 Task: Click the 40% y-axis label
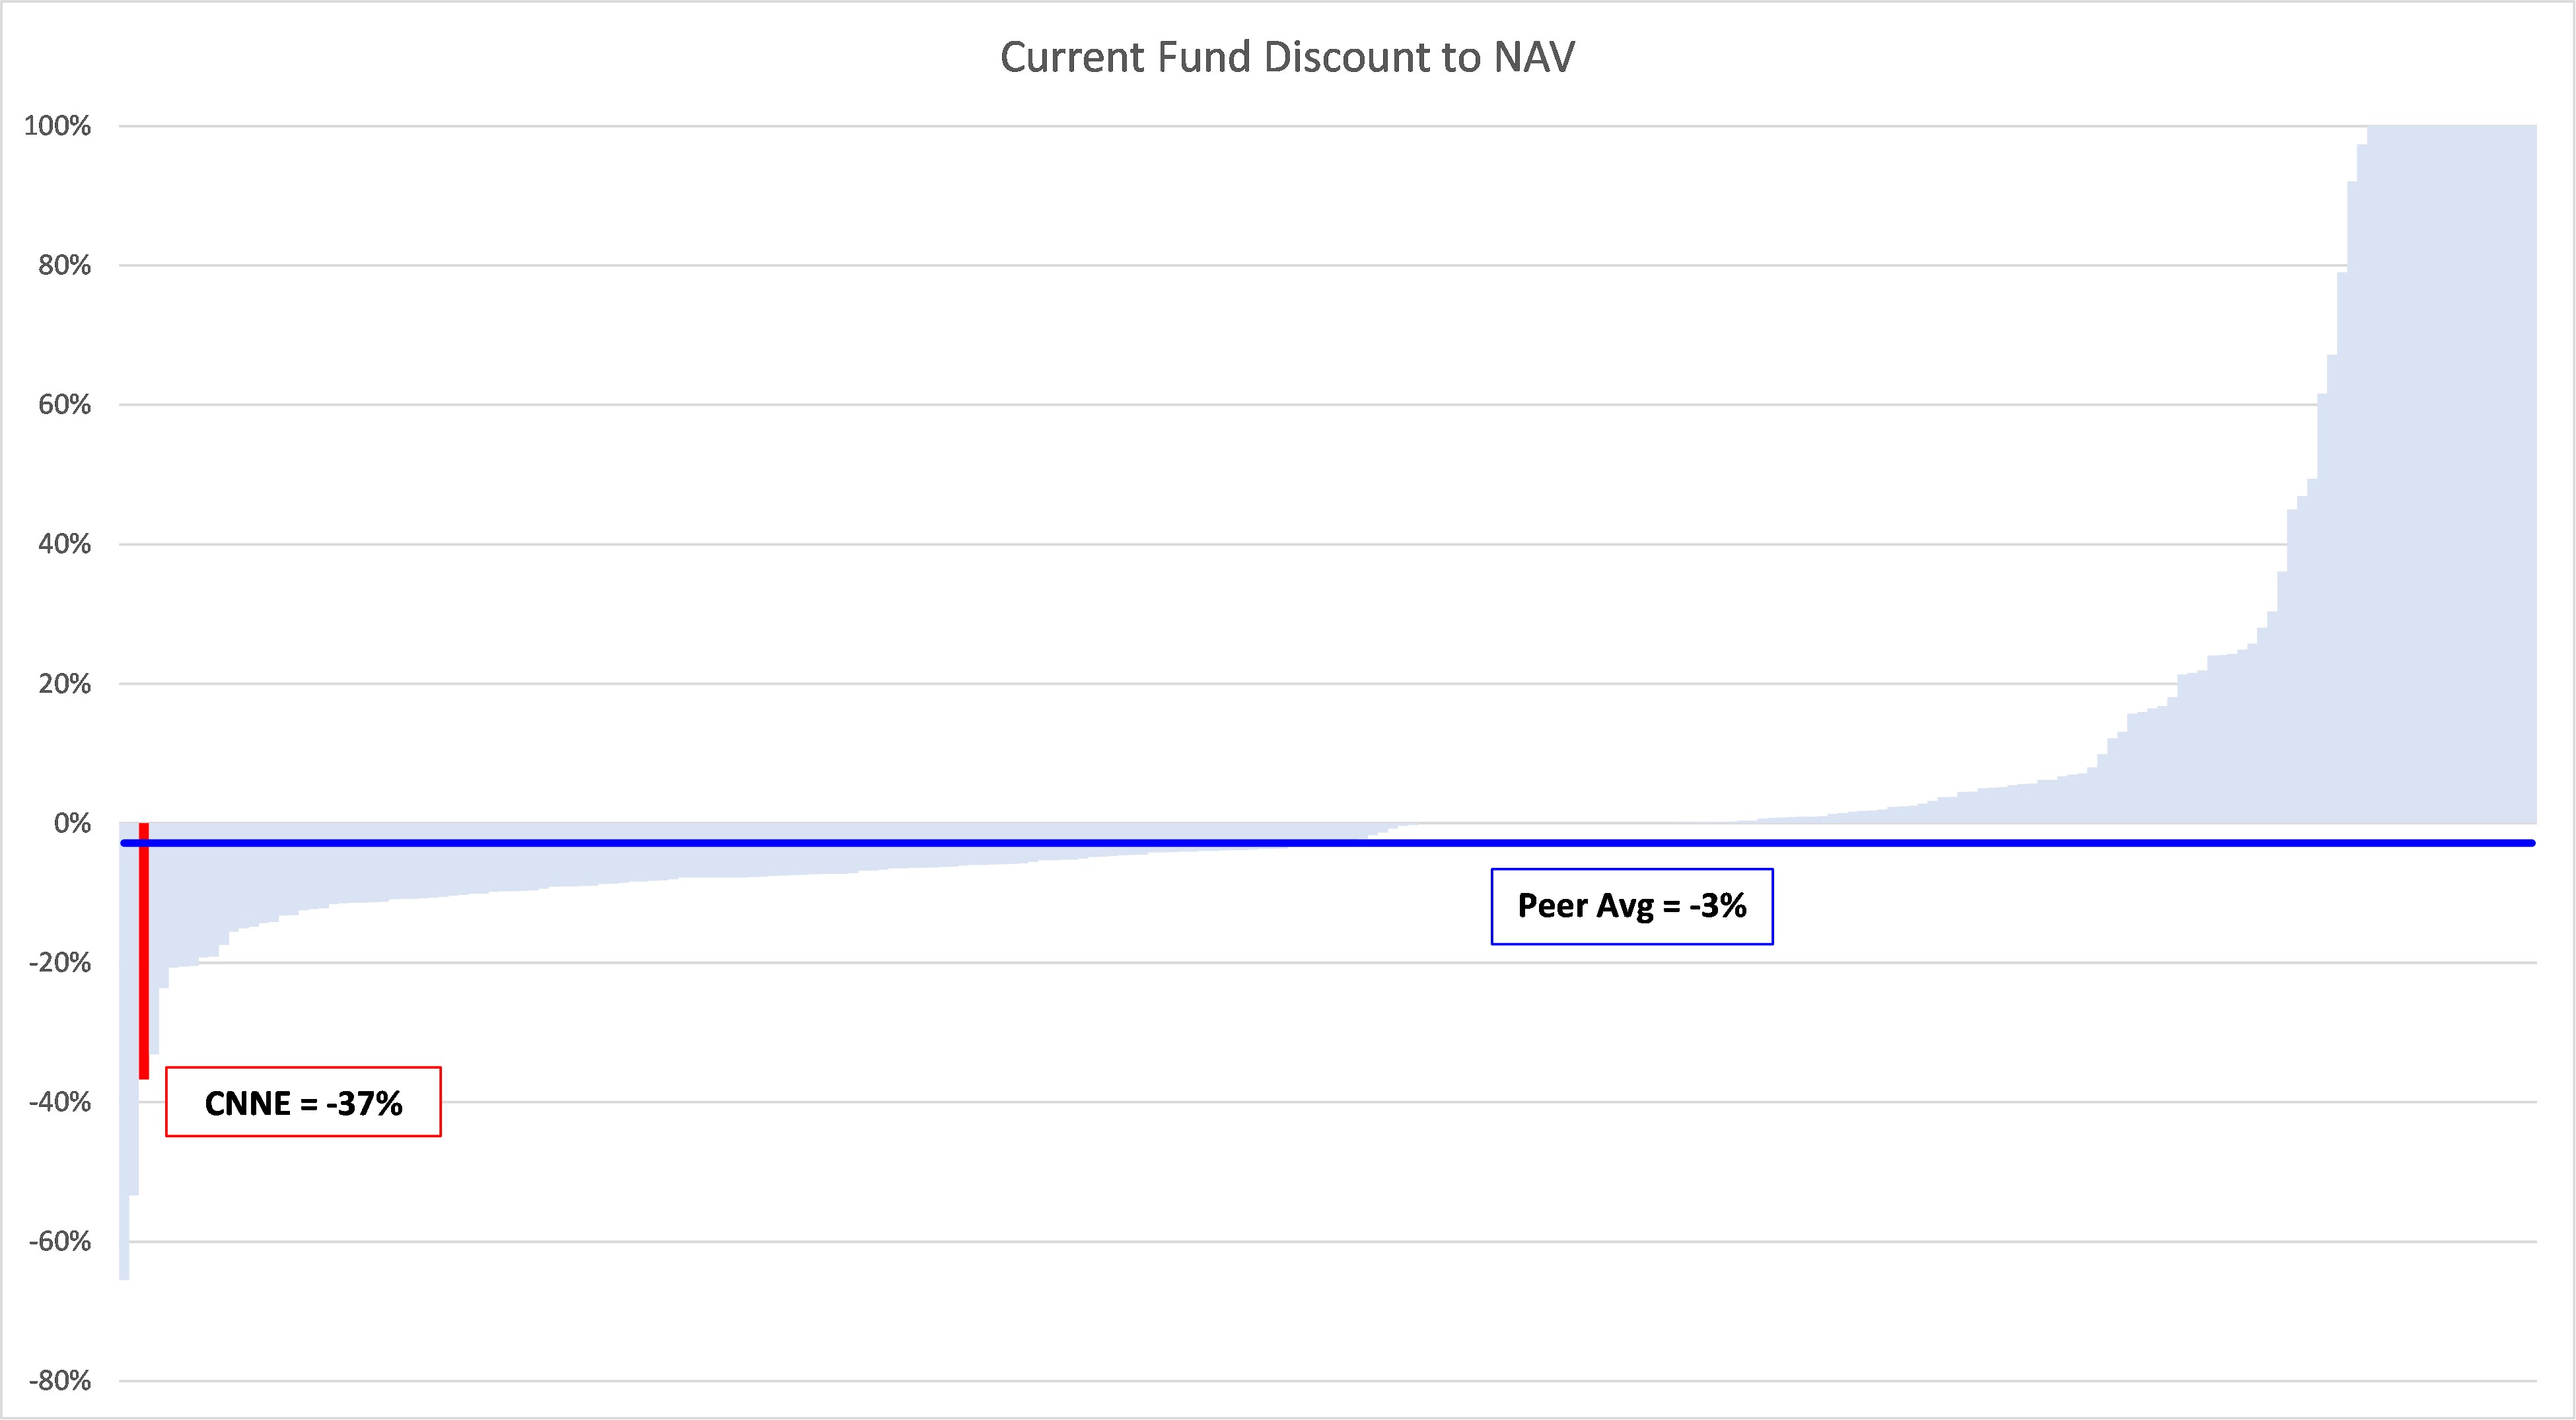(64, 544)
